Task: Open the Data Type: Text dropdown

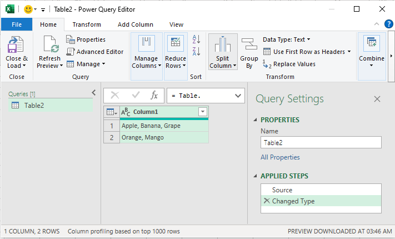Action: tap(287, 39)
